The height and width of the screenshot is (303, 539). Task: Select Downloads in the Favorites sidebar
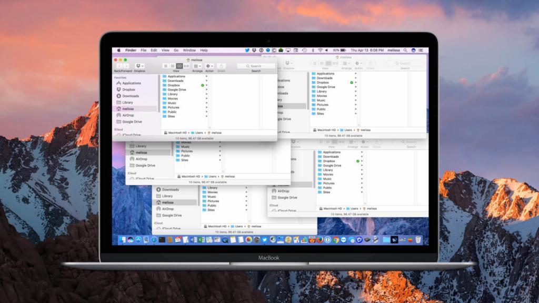128,96
